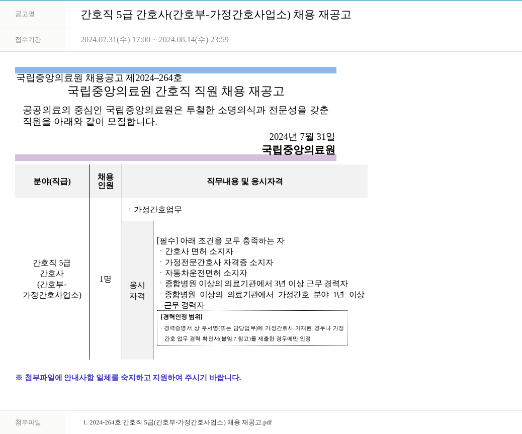Click the 1명 cell

tap(105, 279)
